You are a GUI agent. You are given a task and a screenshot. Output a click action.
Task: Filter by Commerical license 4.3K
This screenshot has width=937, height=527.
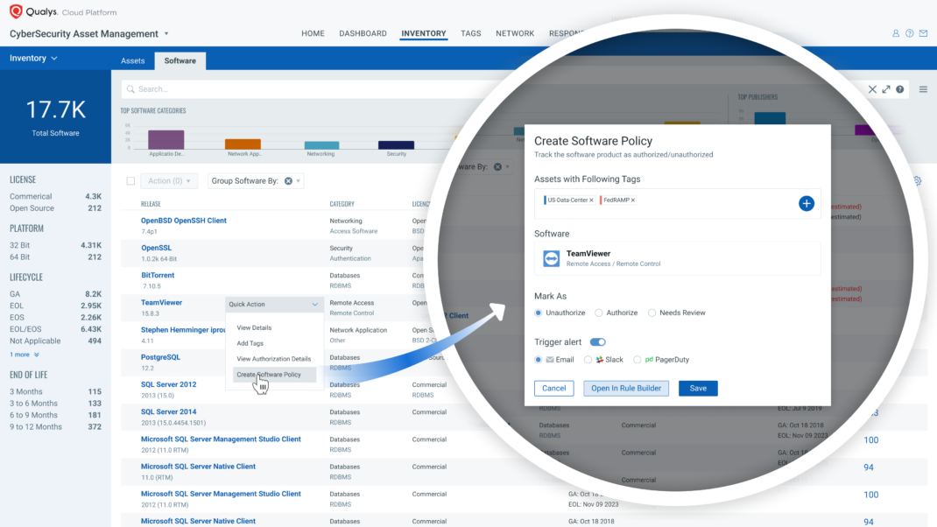pos(55,197)
